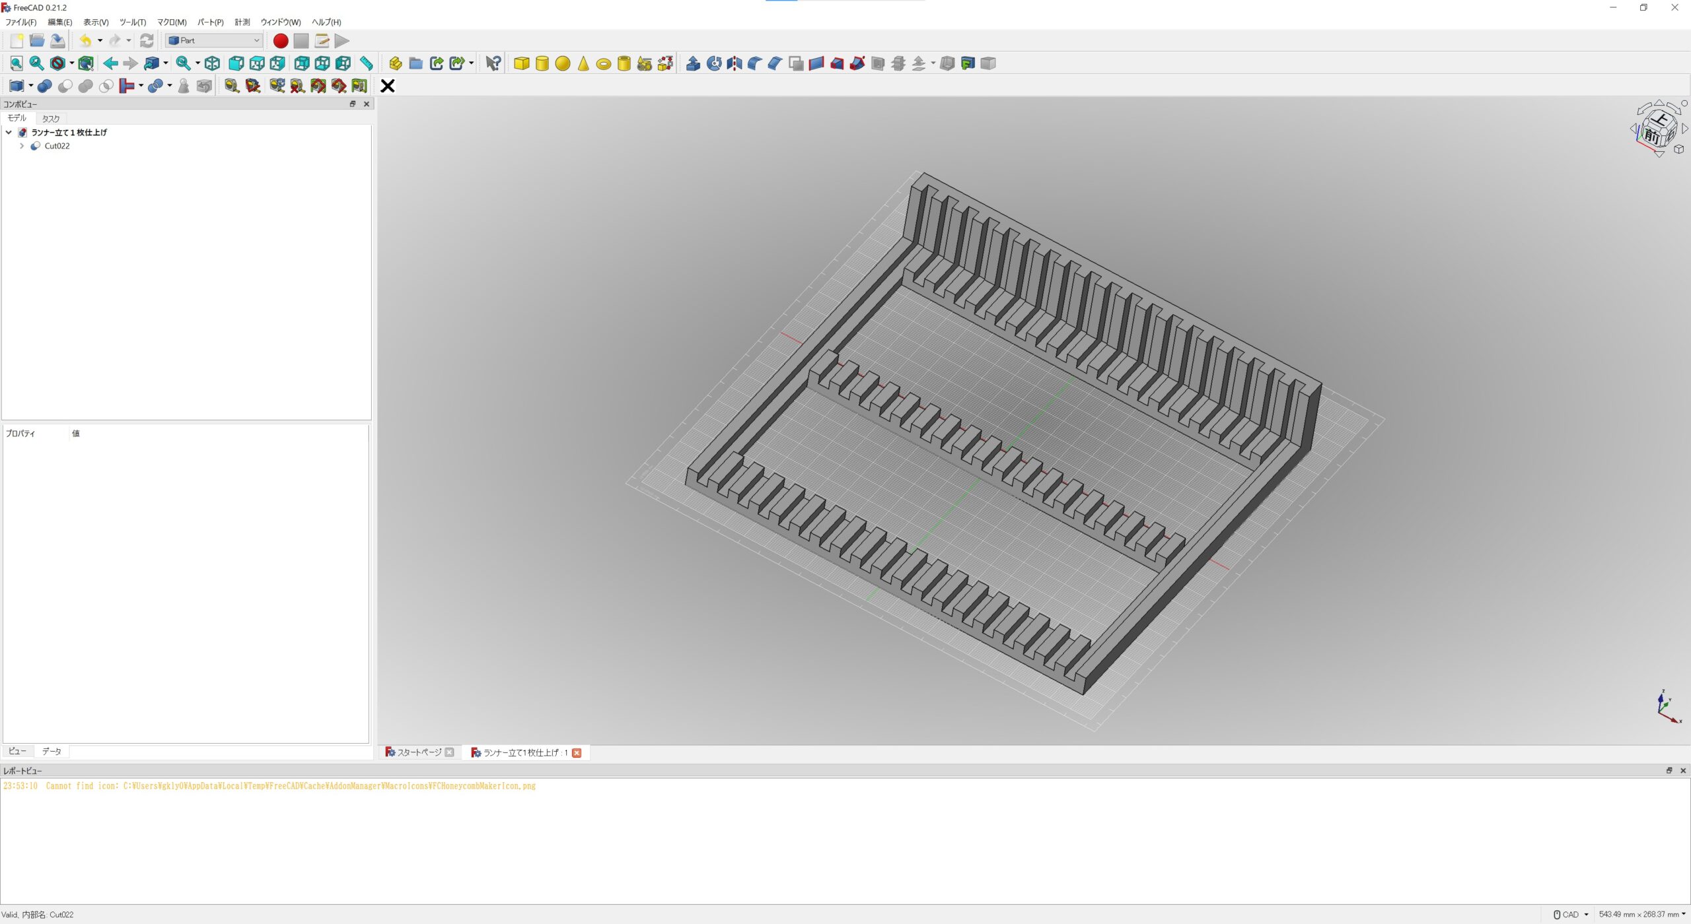
Task: Click the What's This help icon
Action: [x=493, y=63]
